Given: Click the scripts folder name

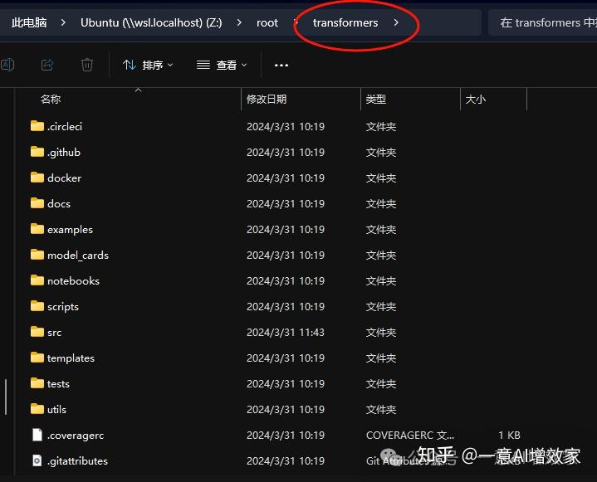Looking at the screenshot, I should click(x=63, y=307).
